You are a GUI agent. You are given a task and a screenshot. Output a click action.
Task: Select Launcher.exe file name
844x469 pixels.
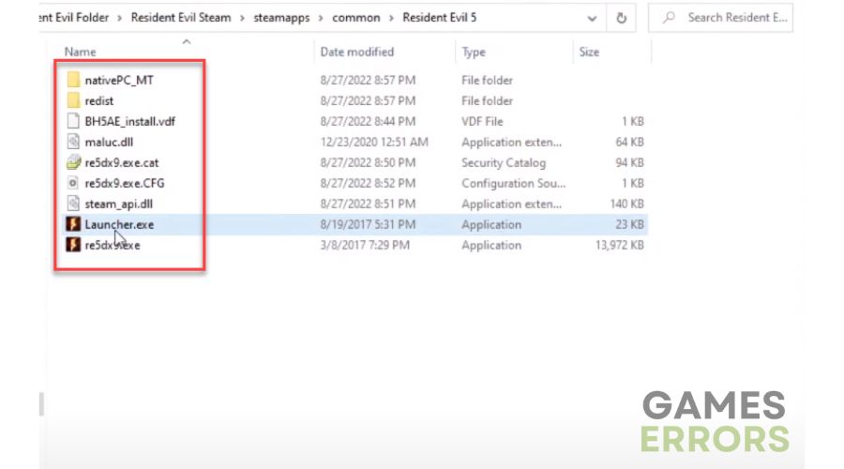pyautogui.click(x=119, y=224)
